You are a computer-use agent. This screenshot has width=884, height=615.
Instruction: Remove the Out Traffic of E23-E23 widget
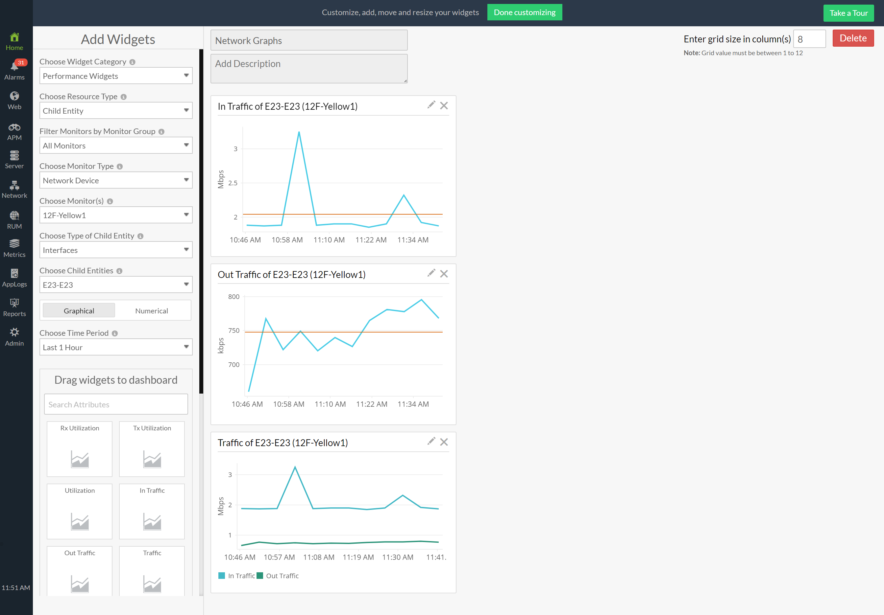click(444, 273)
